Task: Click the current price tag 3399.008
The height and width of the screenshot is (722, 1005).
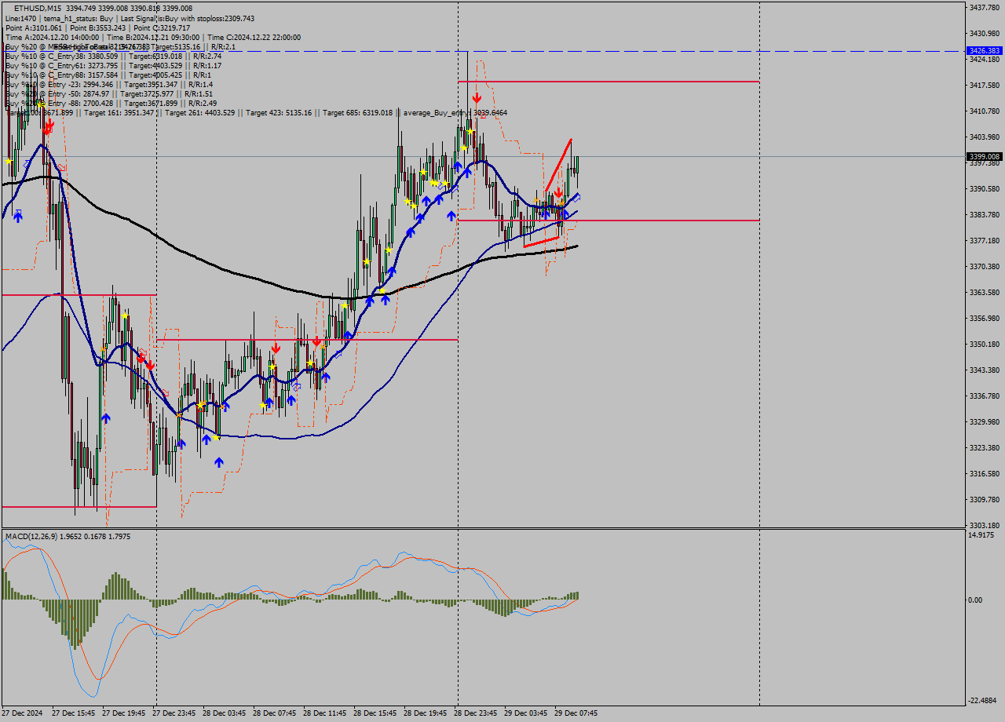Action: click(983, 156)
